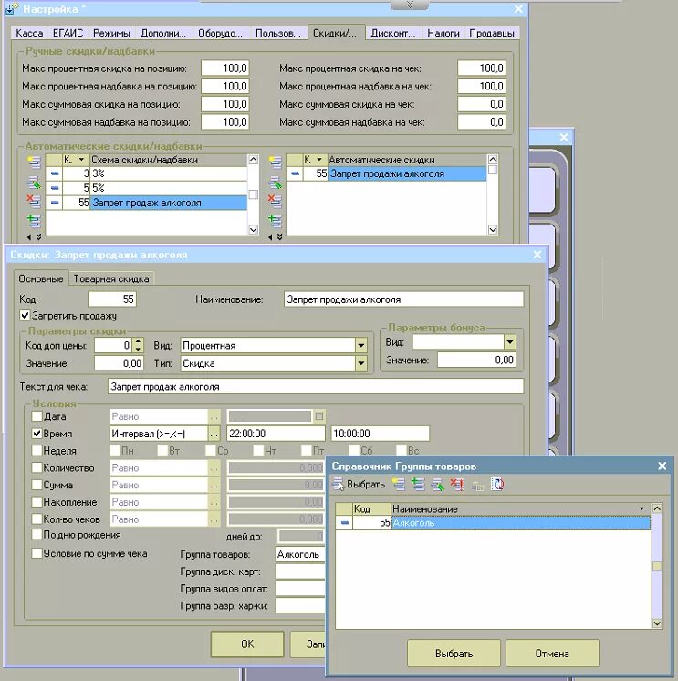Toggle Запретить продажу checkbox
This screenshot has width=678, height=681.
point(26,315)
